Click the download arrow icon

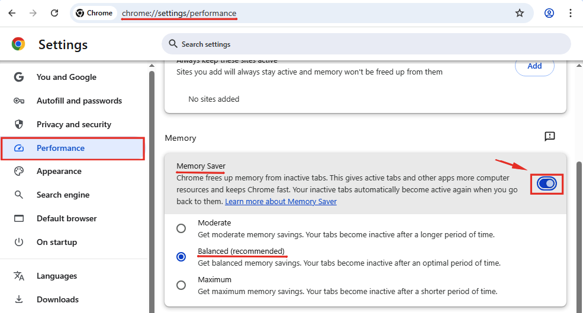(18, 299)
